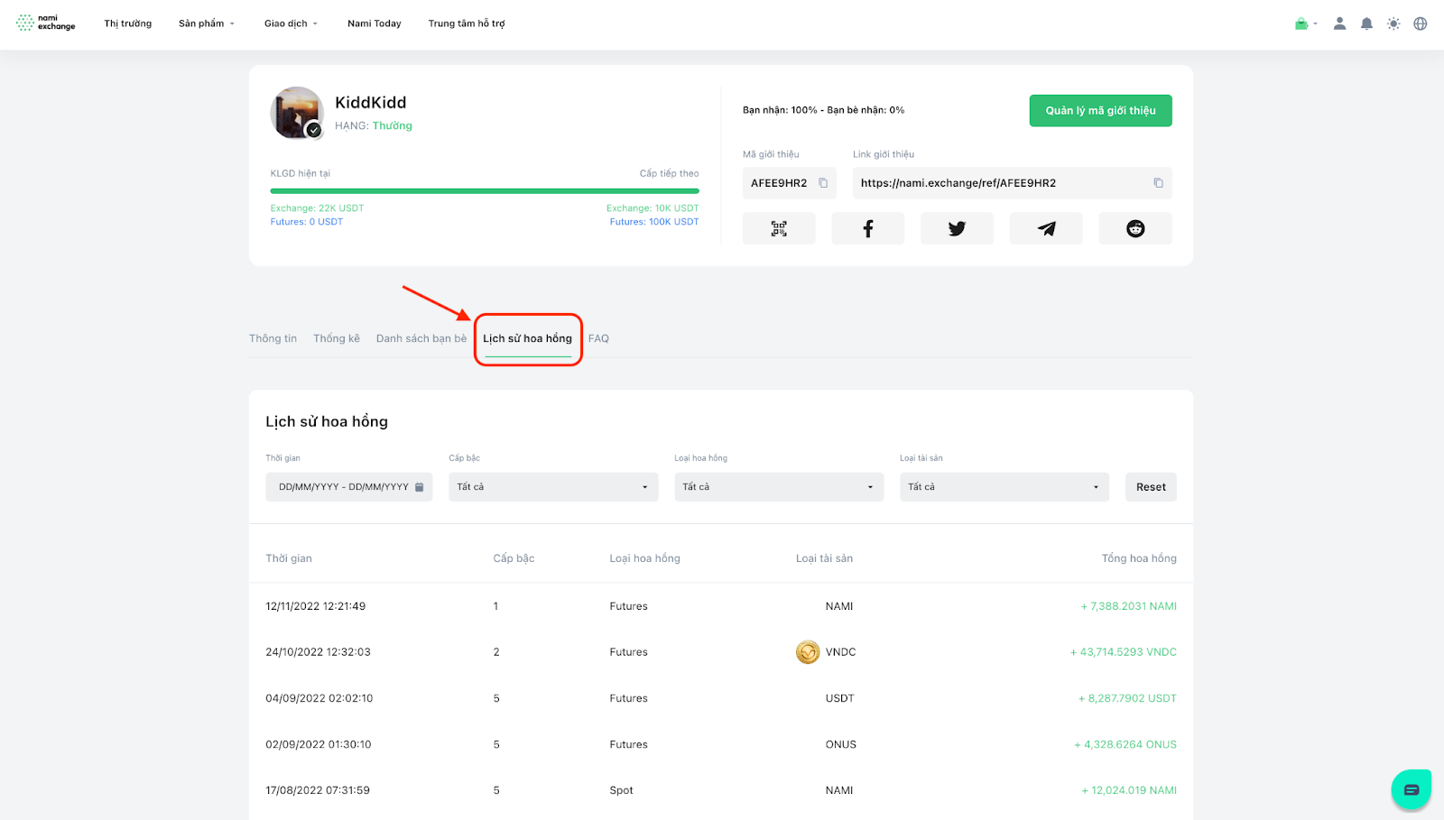
Task: Click the Tổng hoa hồng column header
Action: (x=1139, y=558)
